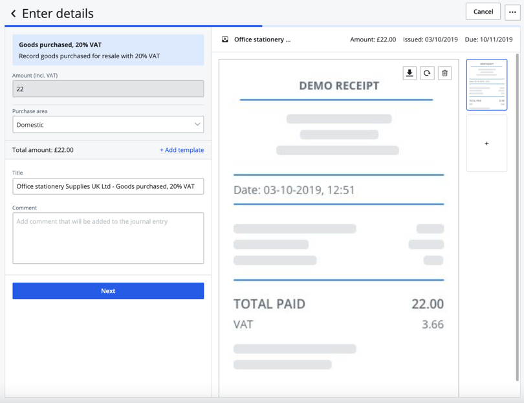The width and height of the screenshot is (524, 403).
Task: Navigate back with the left chevron arrow
Action: point(14,13)
